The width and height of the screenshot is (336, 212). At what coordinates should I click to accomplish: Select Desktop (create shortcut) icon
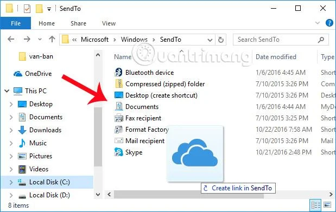coord(119,95)
